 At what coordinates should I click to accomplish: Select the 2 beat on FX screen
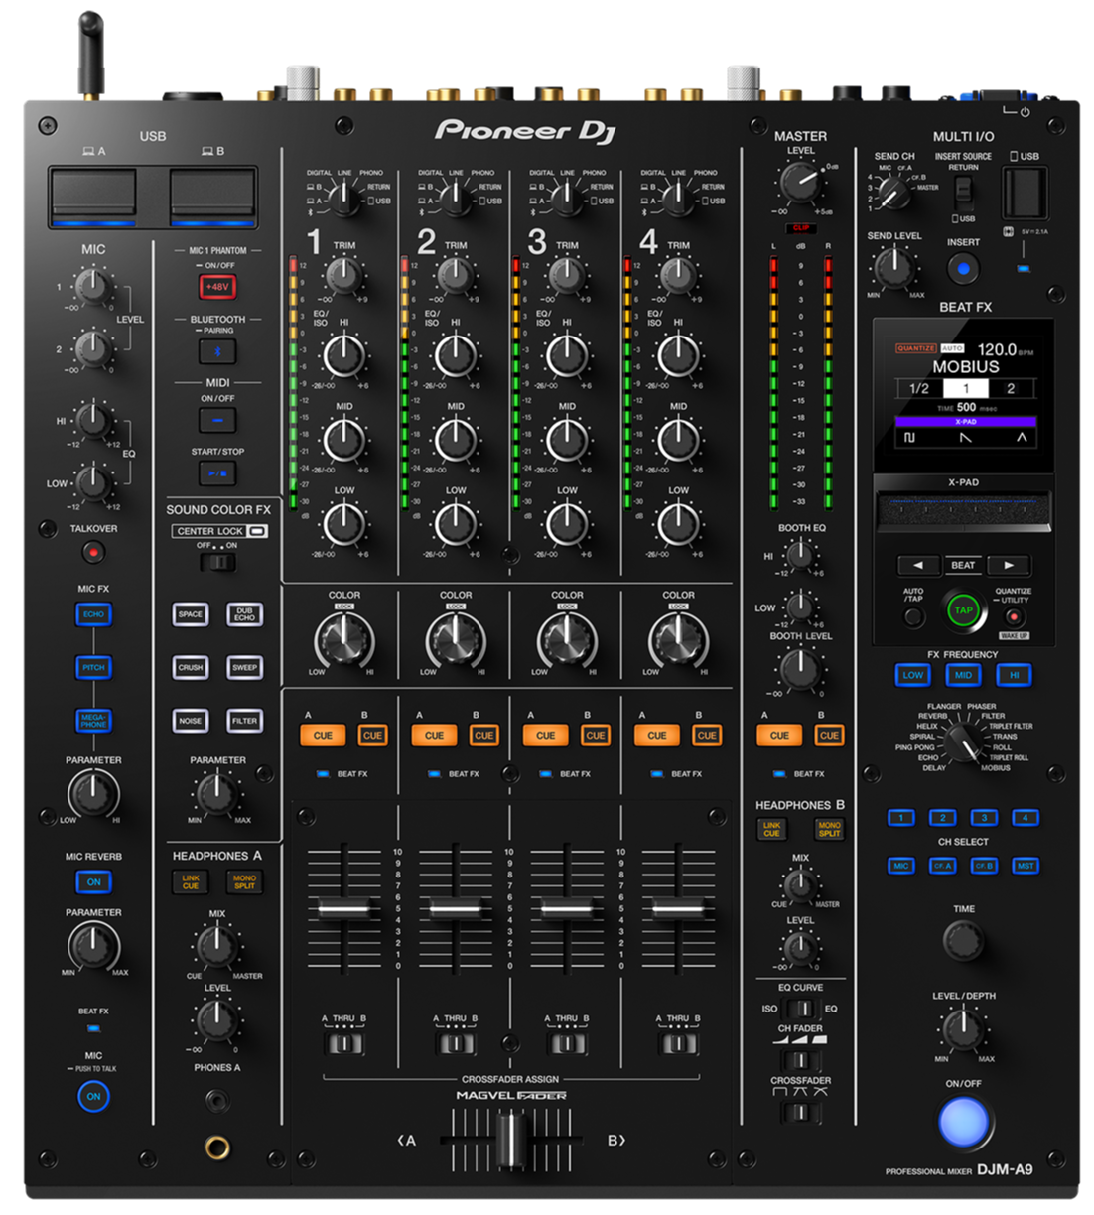1011,388
